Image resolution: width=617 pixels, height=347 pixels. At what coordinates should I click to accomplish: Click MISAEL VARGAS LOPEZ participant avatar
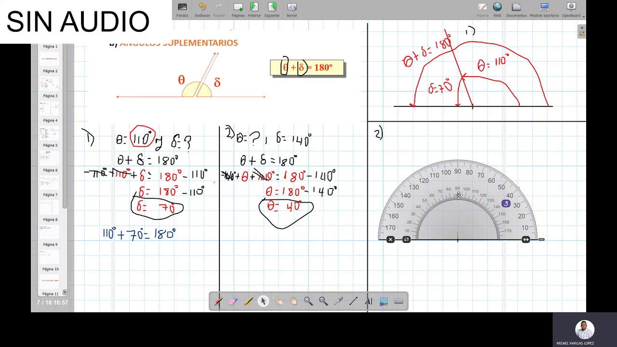pos(585,330)
